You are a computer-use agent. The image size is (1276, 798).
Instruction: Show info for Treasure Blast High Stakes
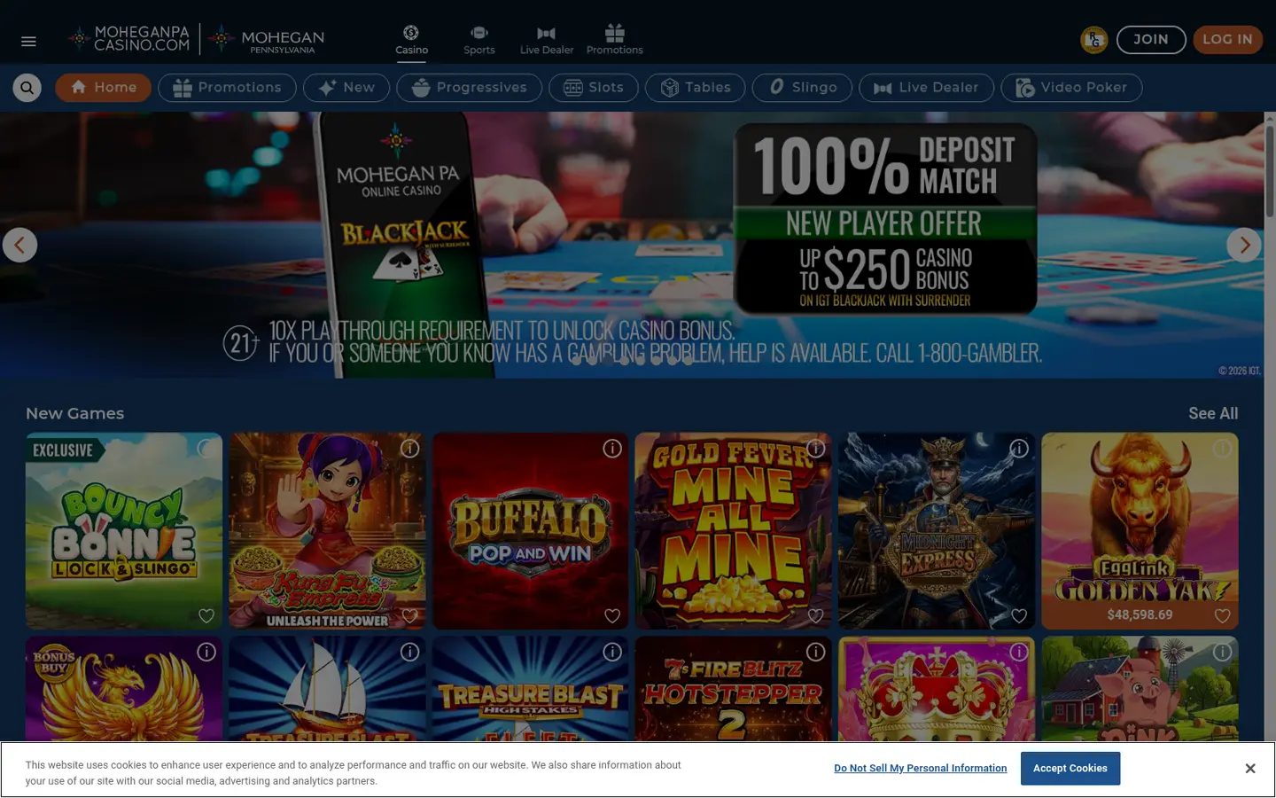(612, 652)
